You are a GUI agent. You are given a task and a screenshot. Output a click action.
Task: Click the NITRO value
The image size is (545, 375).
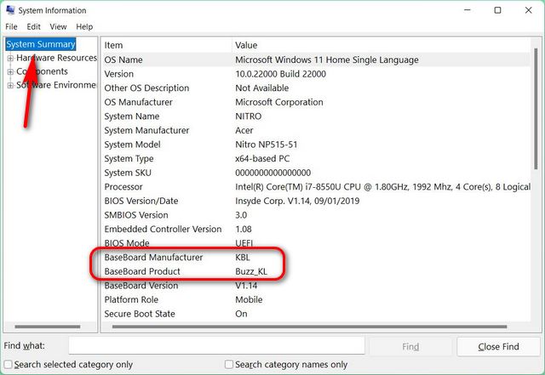tap(248, 116)
